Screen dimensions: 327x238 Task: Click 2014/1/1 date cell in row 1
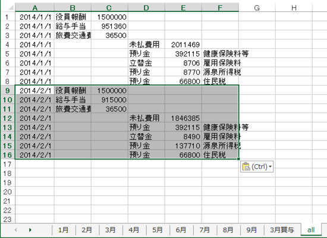(35, 17)
